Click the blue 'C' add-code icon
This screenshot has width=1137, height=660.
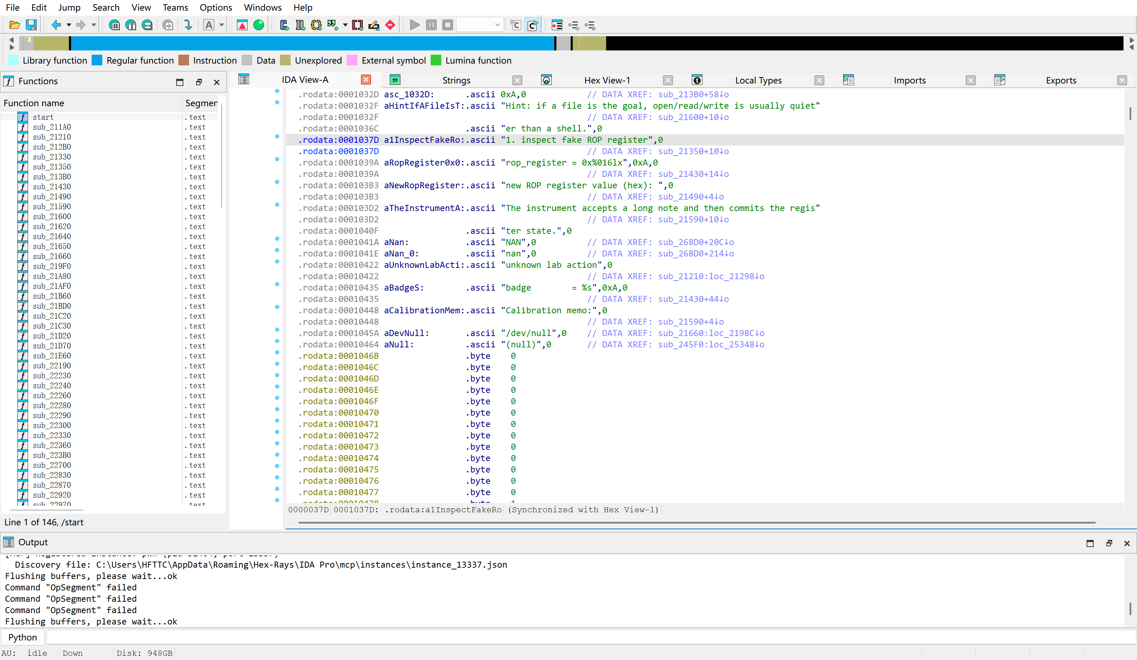284,25
